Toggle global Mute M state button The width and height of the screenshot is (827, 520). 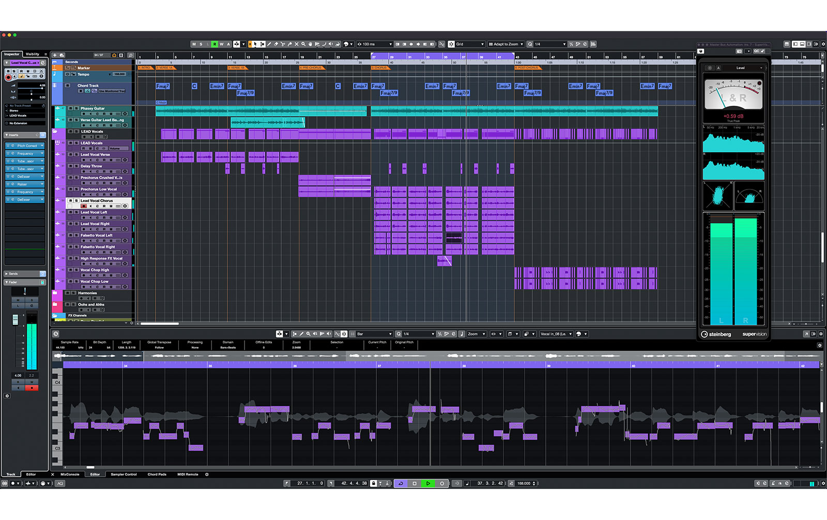[194, 44]
